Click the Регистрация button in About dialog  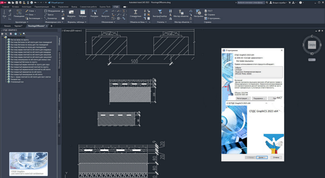coord(243,98)
